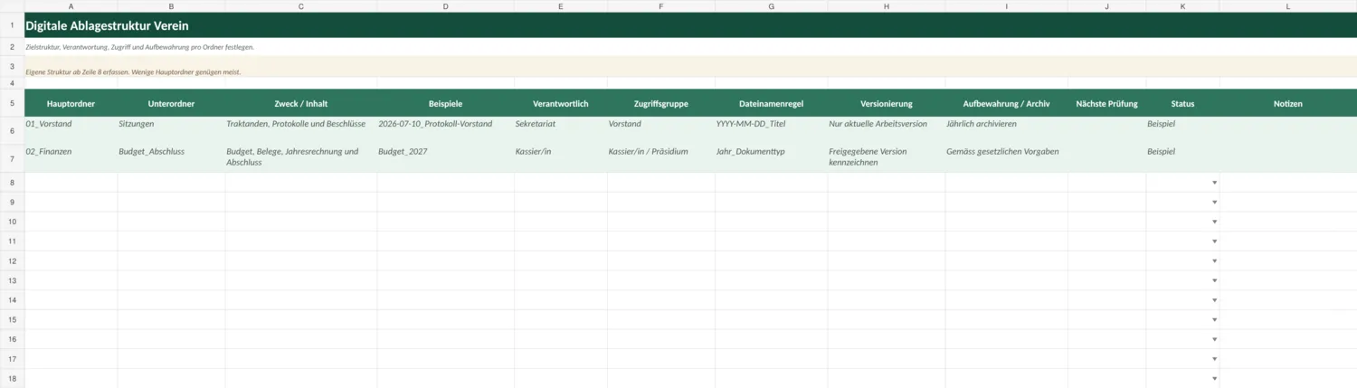Click empty Hauptordner cell in row 8
Image resolution: width=1357 pixels, height=388 pixels.
71,183
